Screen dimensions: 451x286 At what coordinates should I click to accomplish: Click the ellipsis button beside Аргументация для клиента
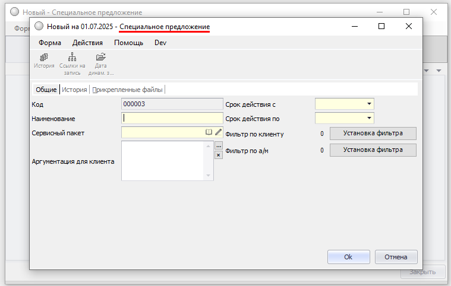click(218, 146)
